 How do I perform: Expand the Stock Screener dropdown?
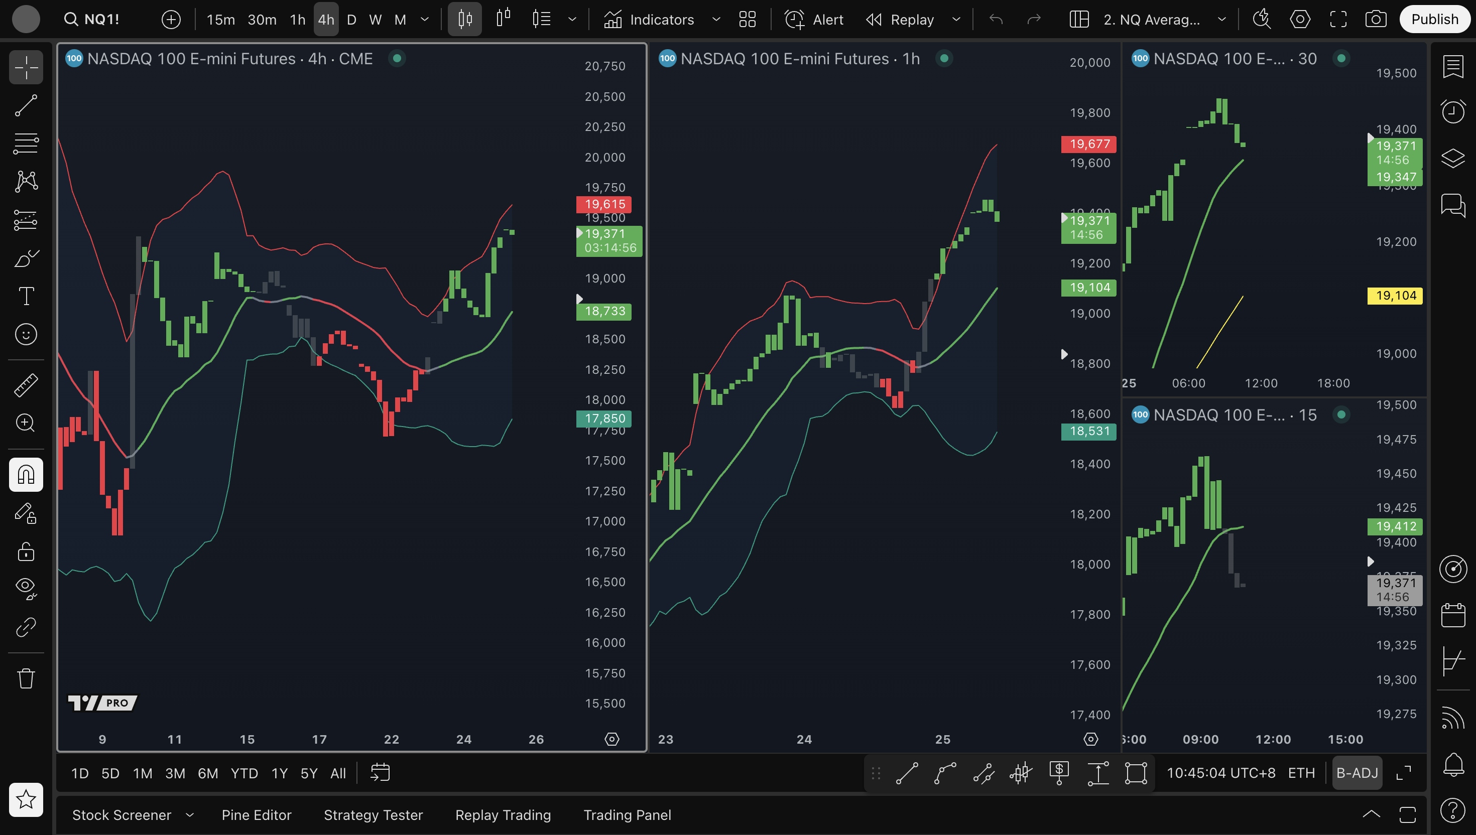pyautogui.click(x=190, y=815)
